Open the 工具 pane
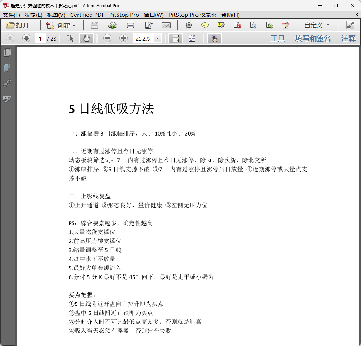The image size is (361, 346). pos(277,38)
